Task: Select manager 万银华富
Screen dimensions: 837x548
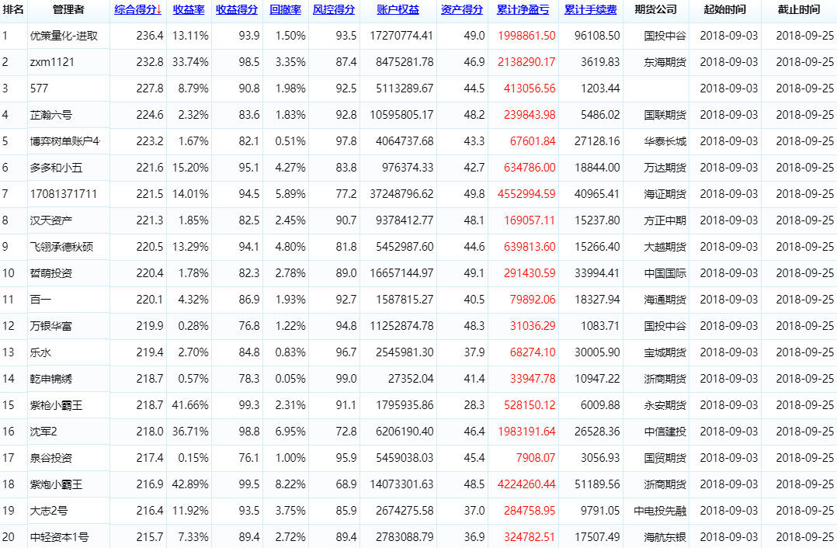Action: click(50, 326)
